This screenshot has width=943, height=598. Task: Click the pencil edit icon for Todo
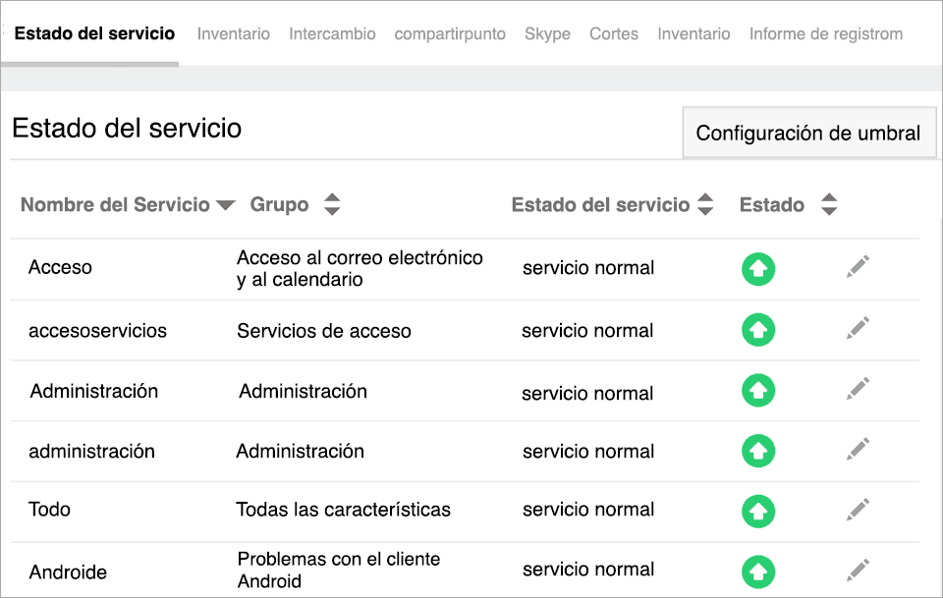pyautogui.click(x=857, y=509)
